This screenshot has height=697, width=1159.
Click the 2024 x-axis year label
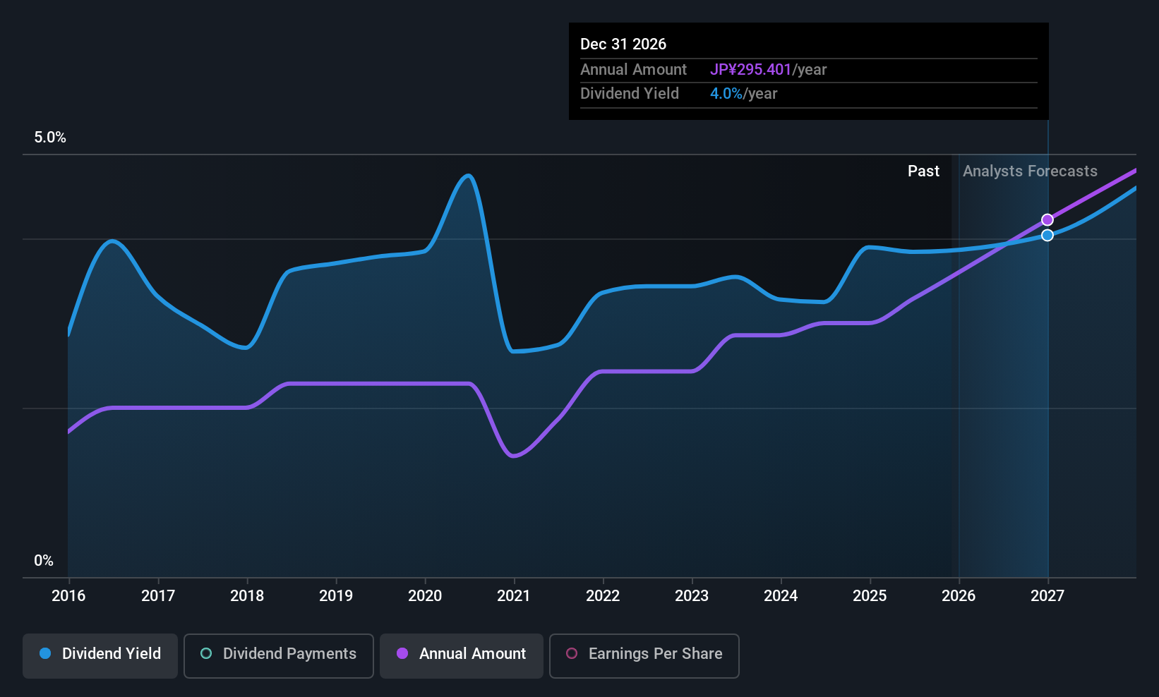tap(781, 596)
